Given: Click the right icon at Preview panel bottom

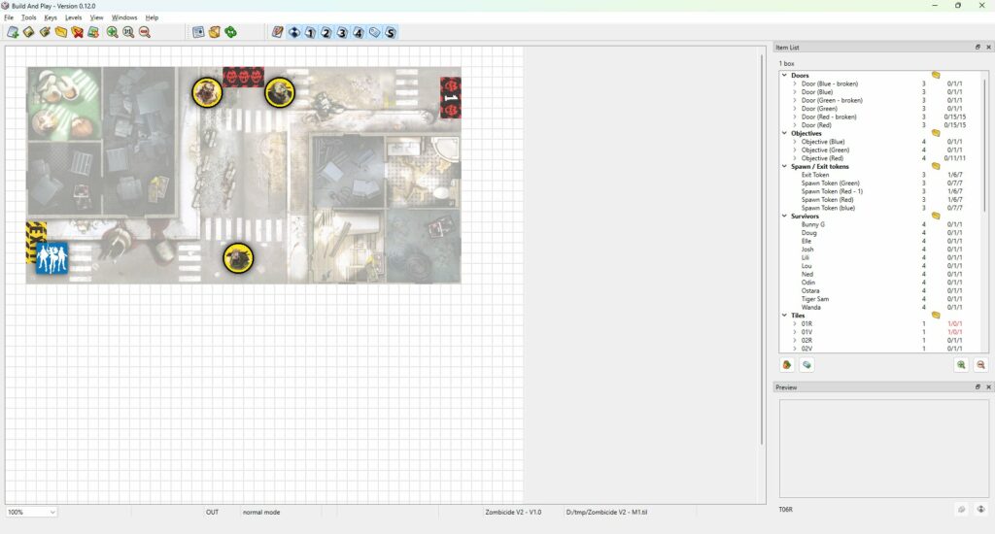Looking at the screenshot, I should click(981, 510).
